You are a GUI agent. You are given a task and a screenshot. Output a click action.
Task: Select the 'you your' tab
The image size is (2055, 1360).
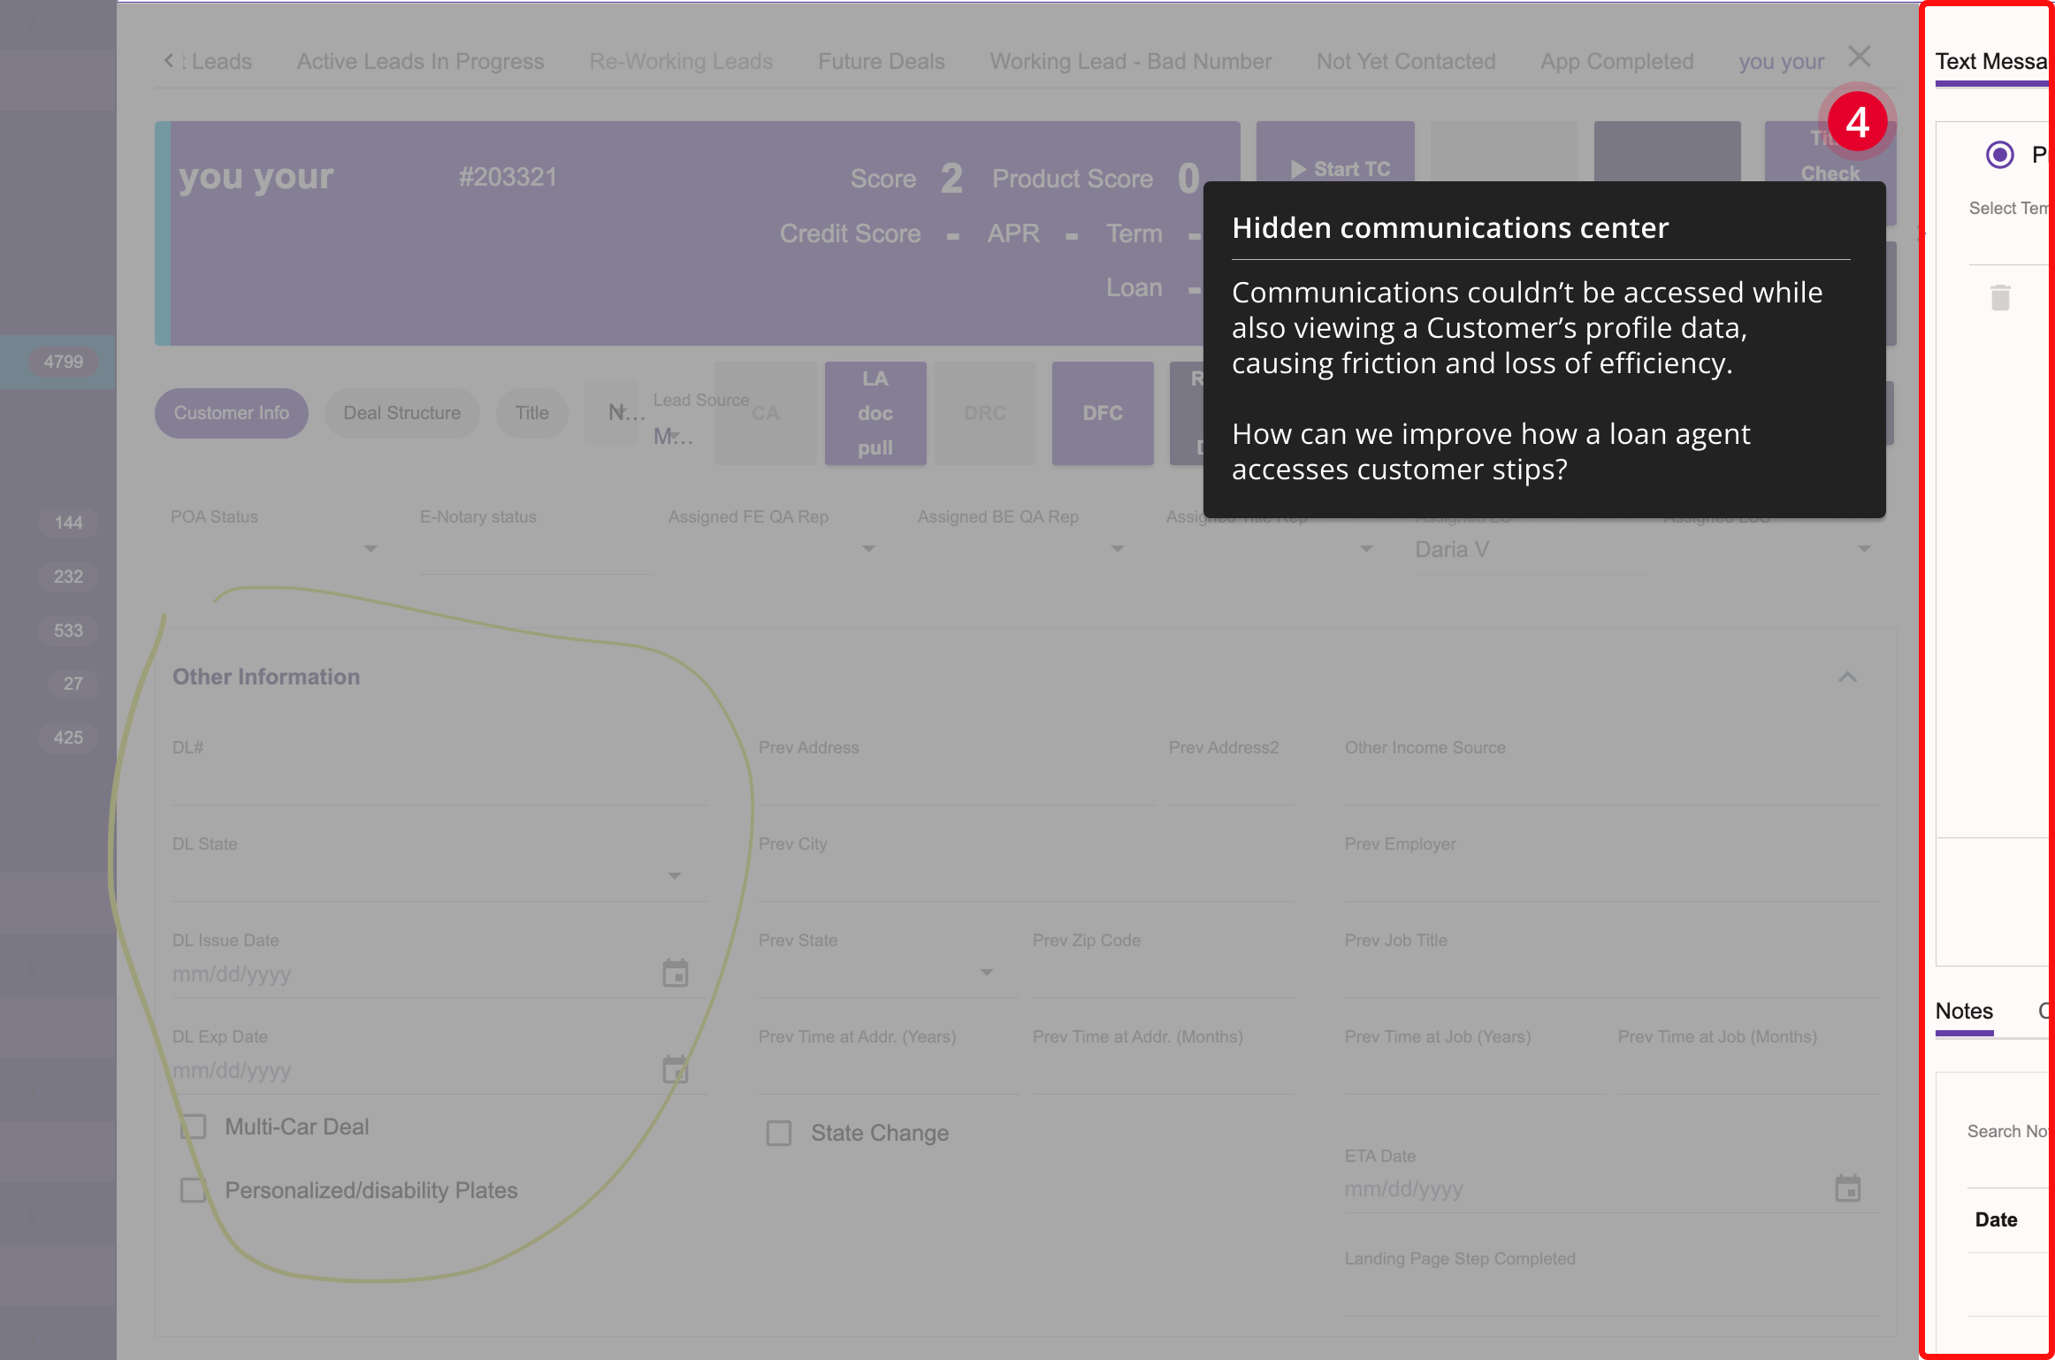[x=1781, y=61]
